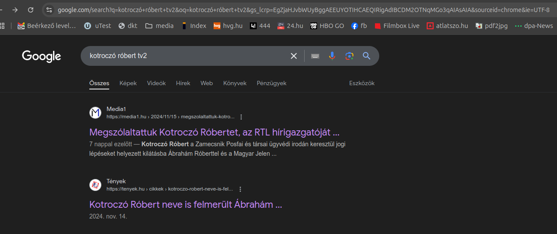Switch to the Könyvek tab

[235, 83]
